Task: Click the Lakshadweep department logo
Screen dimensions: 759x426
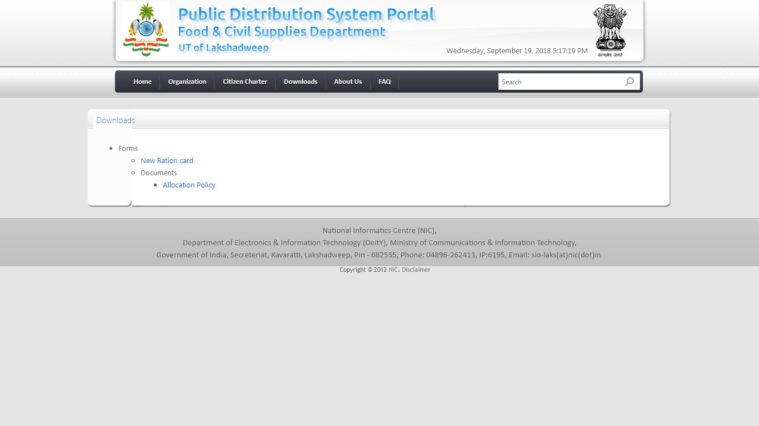Action: coord(145,30)
